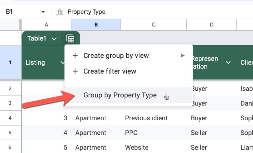Screen dimensions: 253x153
Task: Click the fx function icon
Action: [60, 12]
